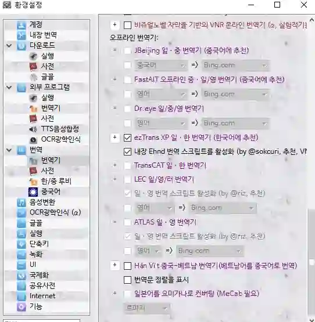Collapse the 번역 tree node
Image resolution: width=315 pixels, height=322 pixels.
coord(9,150)
